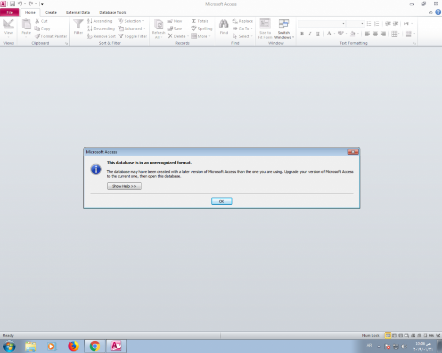Click OK in the error dialog

tap(221, 201)
